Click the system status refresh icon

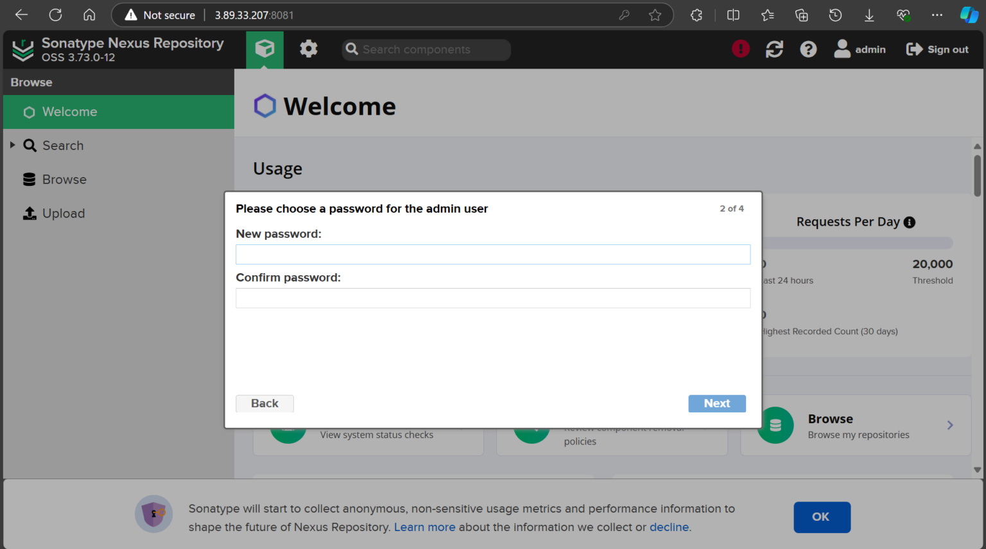click(x=774, y=49)
